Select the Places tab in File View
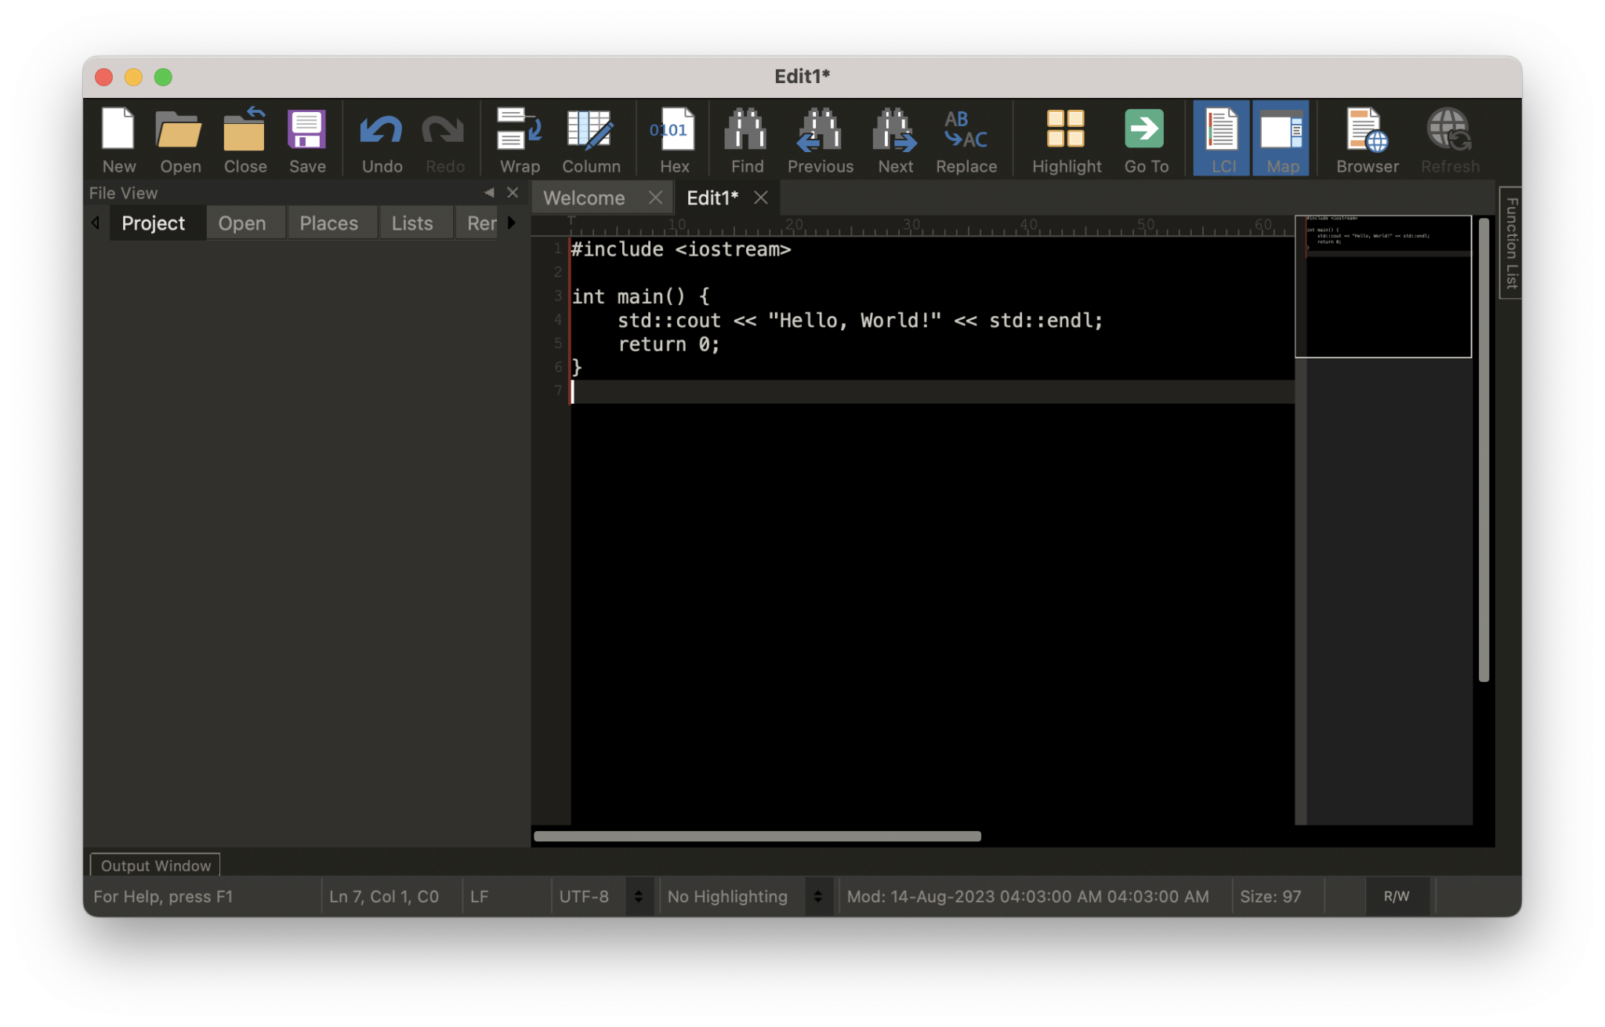Image resolution: width=1605 pixels, height=1027 pixels. [332, 223]
